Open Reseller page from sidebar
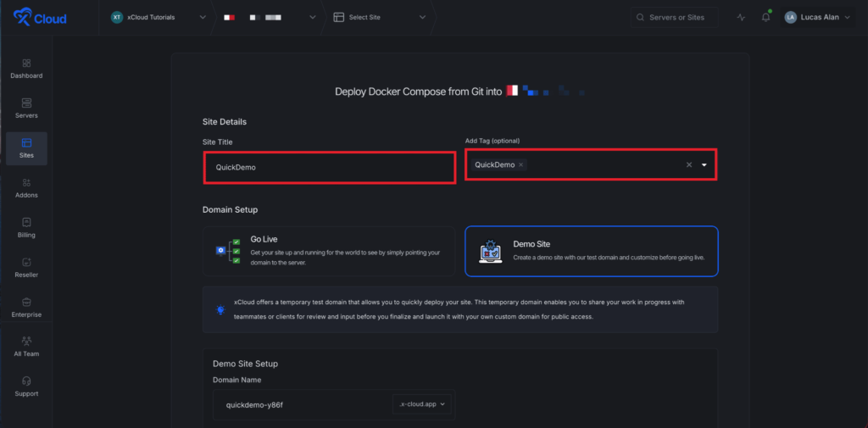The height and width of the screenshot is (428, 868). (26, 267)
